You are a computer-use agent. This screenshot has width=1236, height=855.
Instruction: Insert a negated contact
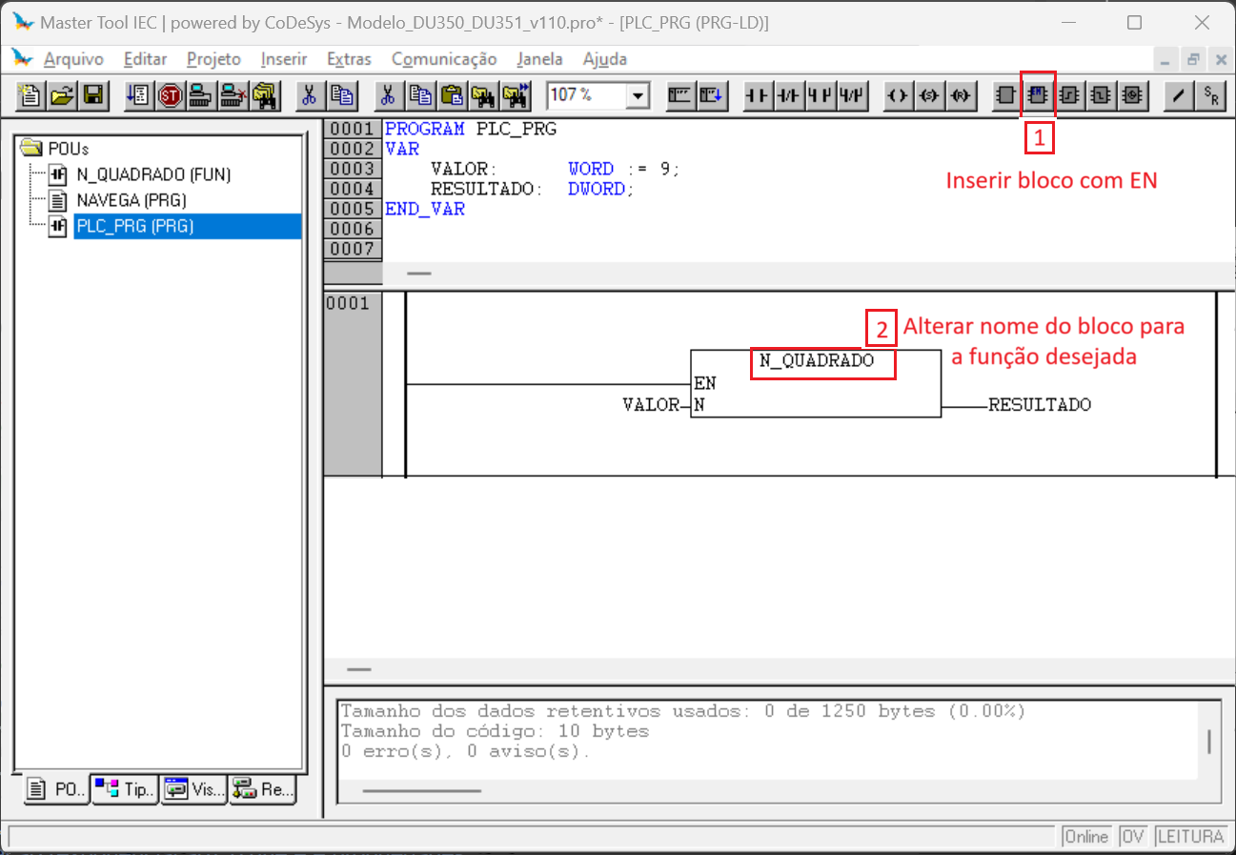(x=789, y=95)
